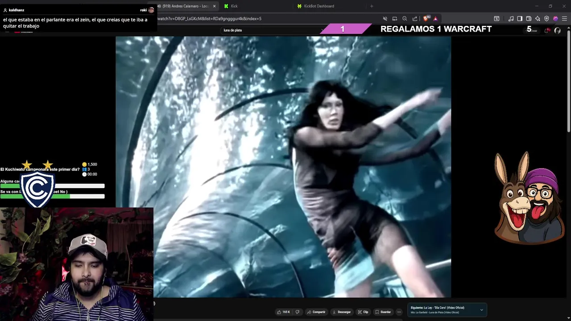Screen dimensions: 571x321
Task: Click the screen cast icon in address bar
Action: tap(395, 19)
